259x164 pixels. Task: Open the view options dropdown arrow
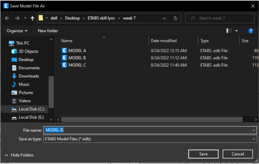coord(237,31)
